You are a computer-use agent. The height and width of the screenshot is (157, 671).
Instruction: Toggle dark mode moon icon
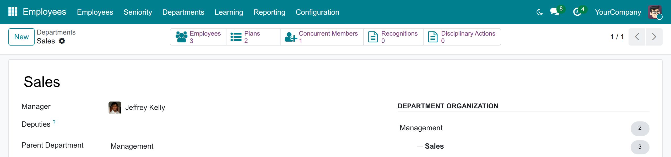[x=539, y=12]
